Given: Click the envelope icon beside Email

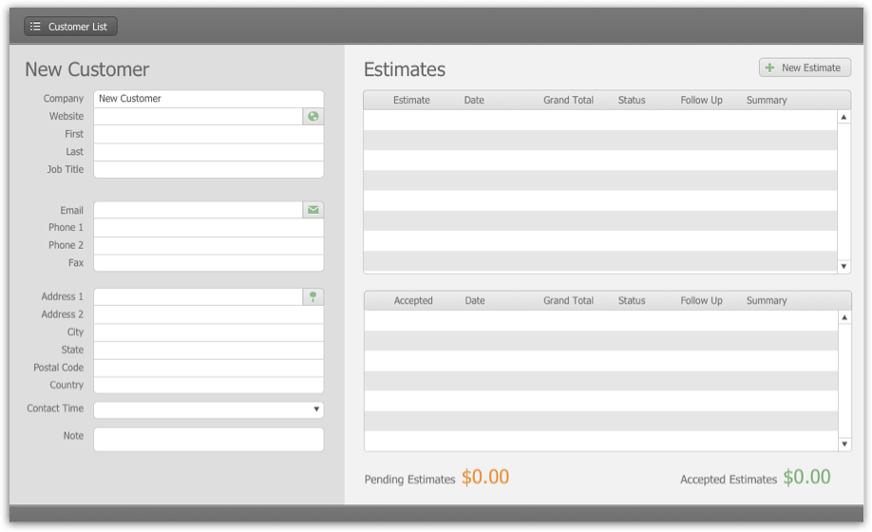Looking at the screenshot, I should (x=313, y=210).
